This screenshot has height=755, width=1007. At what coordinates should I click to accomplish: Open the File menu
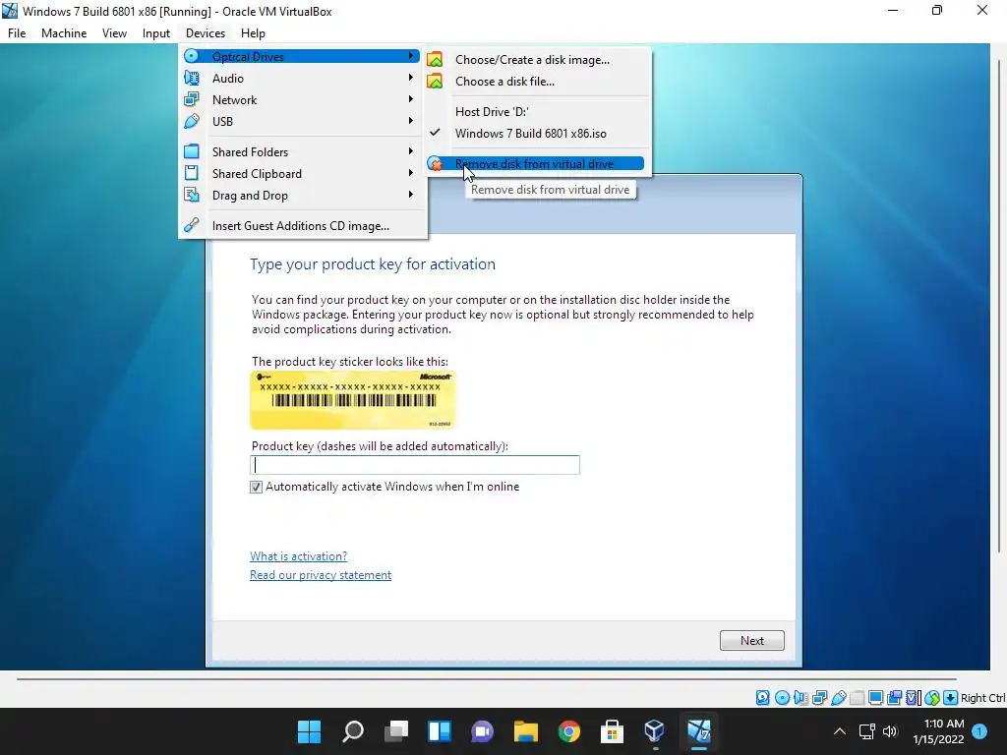(x=17, y=33)
